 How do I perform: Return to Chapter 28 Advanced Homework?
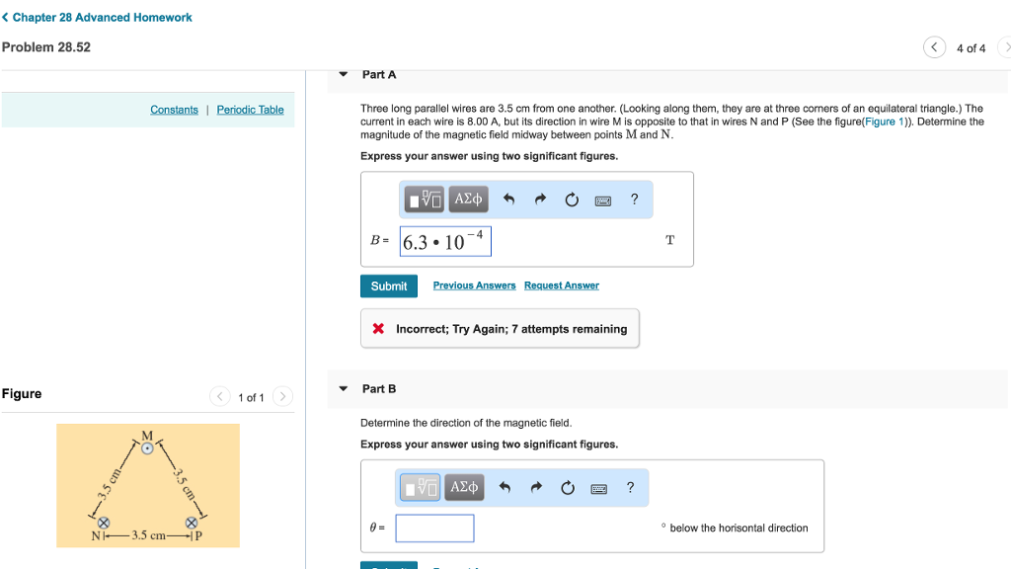(98, 18)
